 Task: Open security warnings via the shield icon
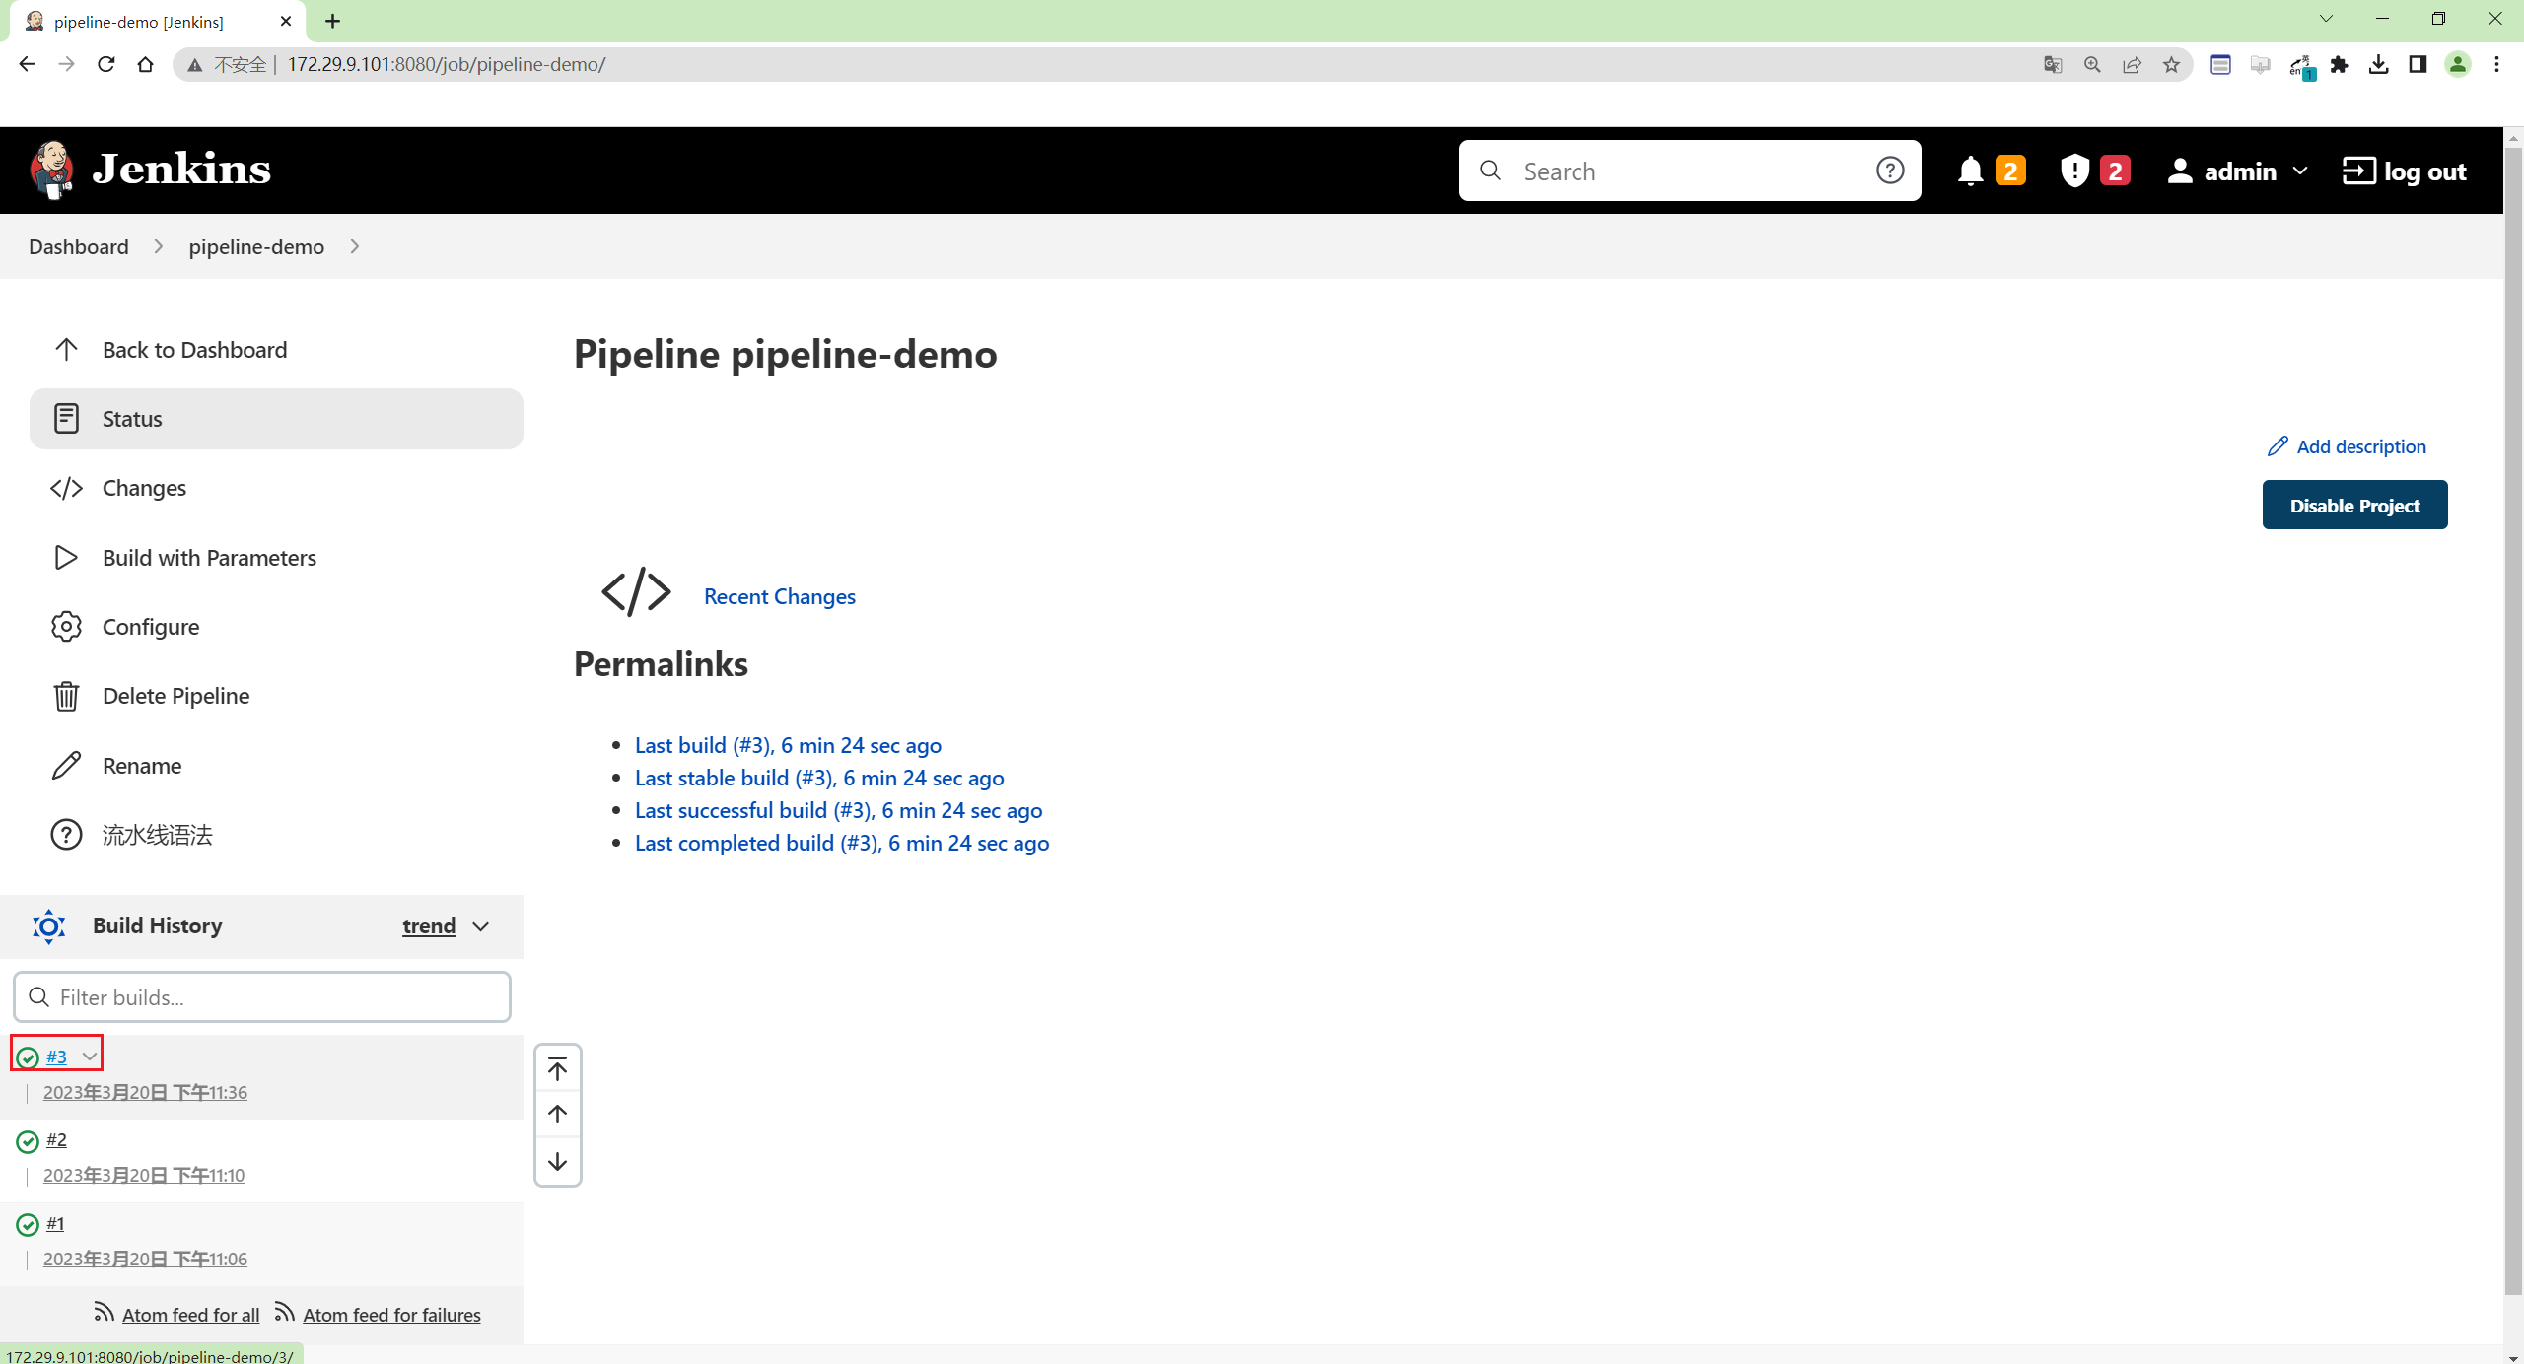click(x=2074, y=170)
